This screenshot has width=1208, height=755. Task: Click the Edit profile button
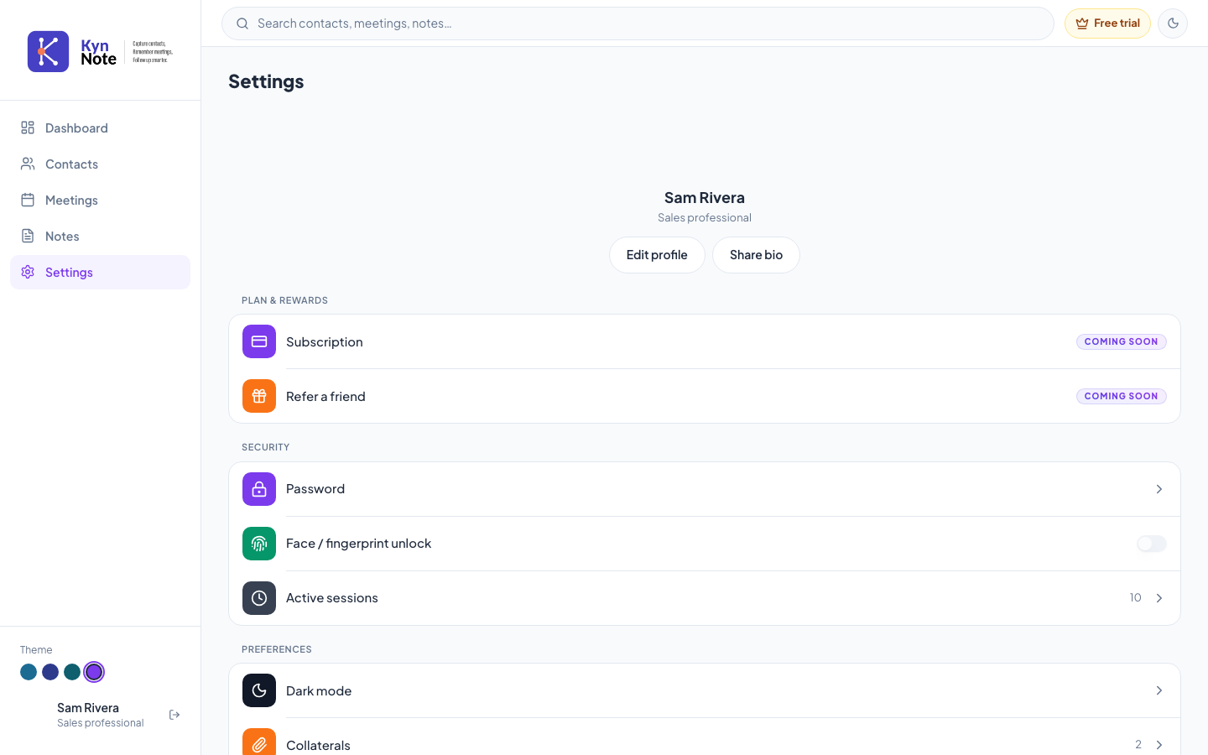click(x=657, y=255)
